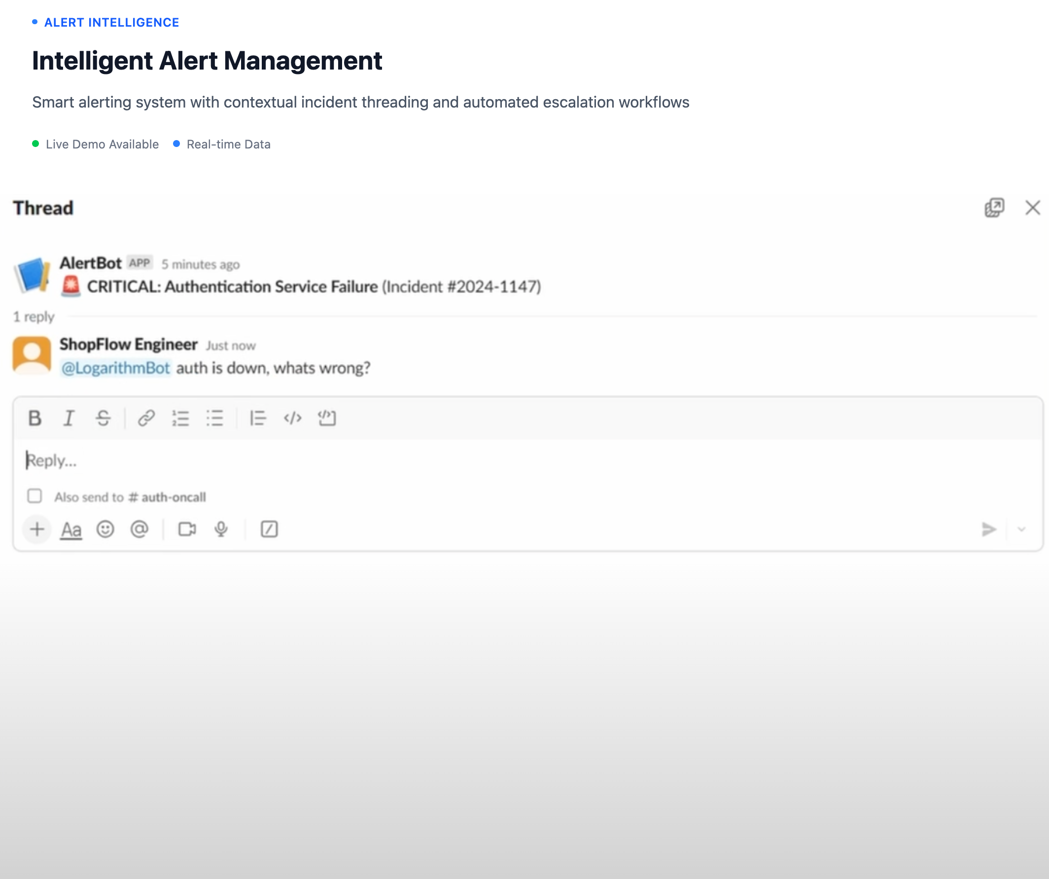Record an audio clip with the microphone
The height and width of the screenshot is (879, 1049).
point(221,529)
